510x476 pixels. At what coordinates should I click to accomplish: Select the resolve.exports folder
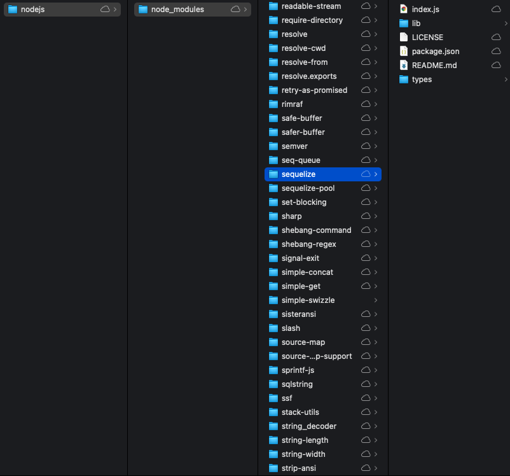(323, 76)
